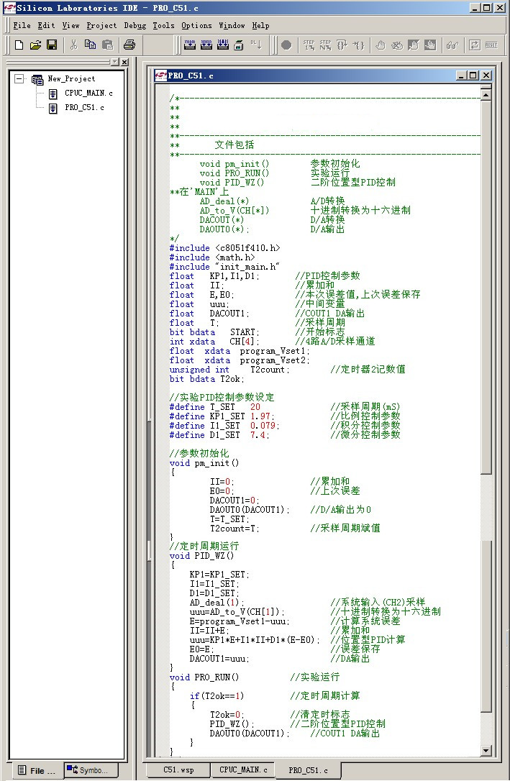Switch to the C51.wsp tab
This screenshot has height=781, width=510.
178,769
